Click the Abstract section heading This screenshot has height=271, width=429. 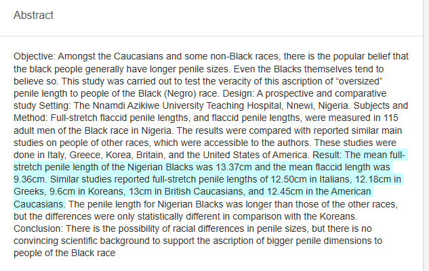tap(33, 15)
